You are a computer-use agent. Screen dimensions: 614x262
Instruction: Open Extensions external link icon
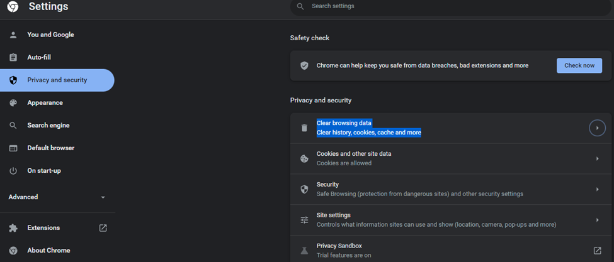(103, 227)
